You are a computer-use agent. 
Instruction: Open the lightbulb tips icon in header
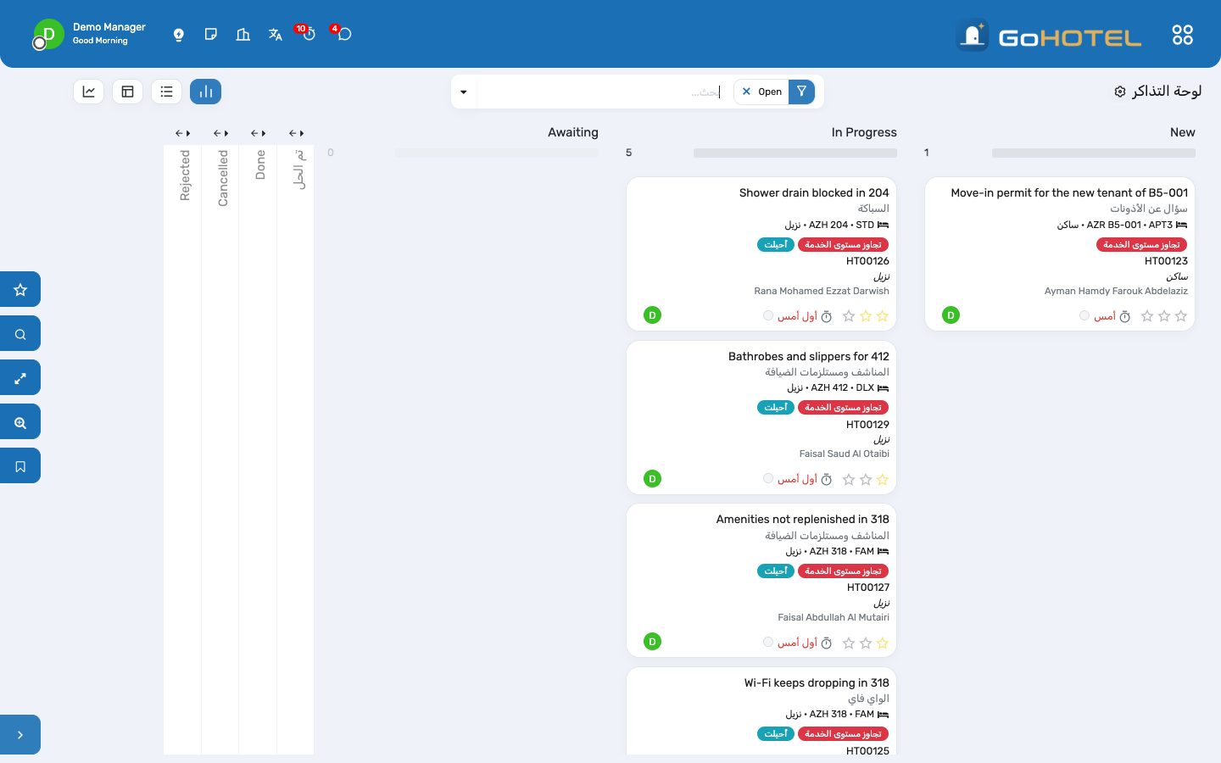[x=179, y=35]
